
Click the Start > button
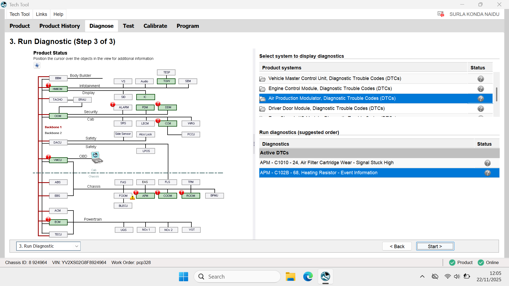(435, 247)
